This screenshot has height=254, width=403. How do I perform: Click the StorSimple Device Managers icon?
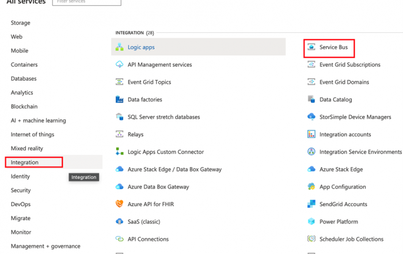(311, 117)
